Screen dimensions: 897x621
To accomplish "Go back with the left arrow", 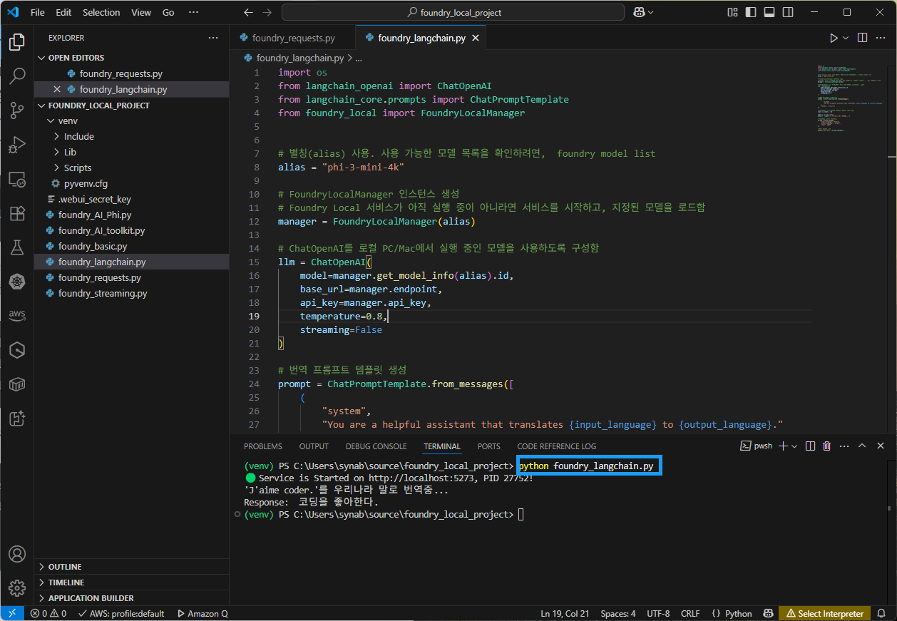I will click(248, 12).
